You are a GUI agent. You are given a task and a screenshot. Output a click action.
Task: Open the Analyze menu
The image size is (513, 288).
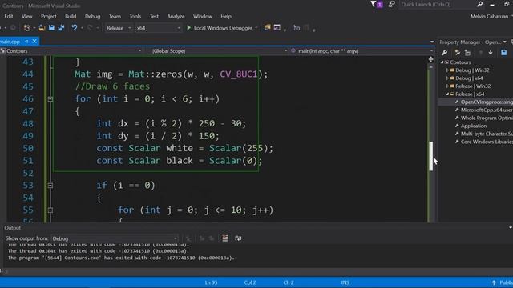176,16
